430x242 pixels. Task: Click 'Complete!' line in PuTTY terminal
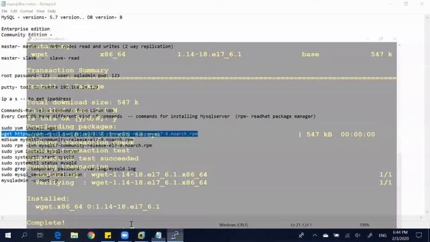46,223
